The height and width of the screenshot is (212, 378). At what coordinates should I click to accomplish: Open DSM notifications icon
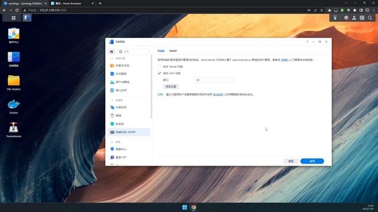click(x=346, y=18)
